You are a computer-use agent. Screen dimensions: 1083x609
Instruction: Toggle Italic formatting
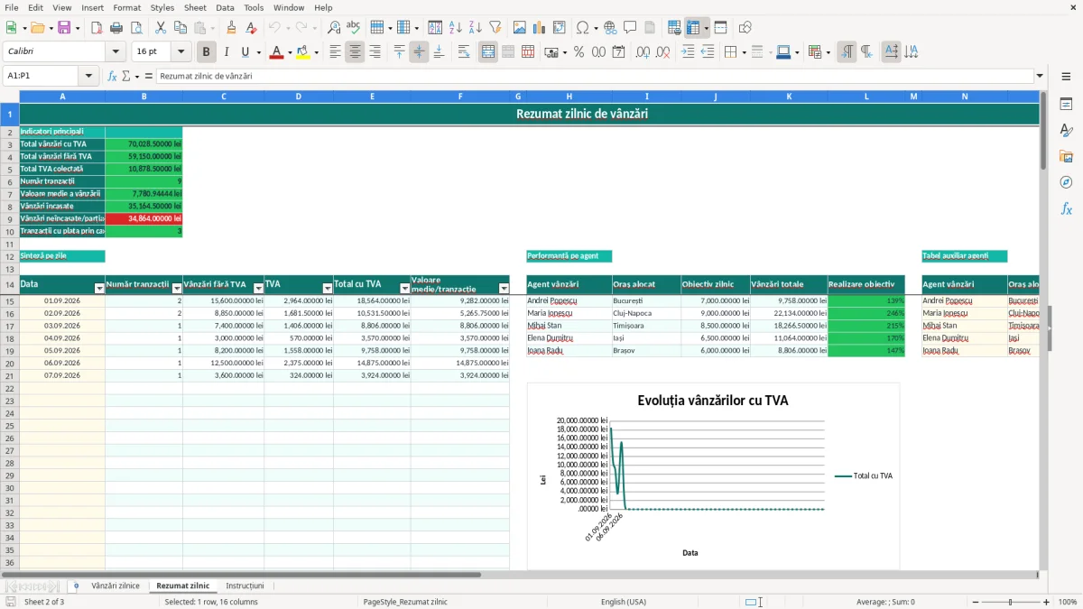226,52
